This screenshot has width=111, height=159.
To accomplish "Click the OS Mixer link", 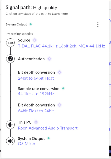I will pyautogui.click(x=26, y=144).
